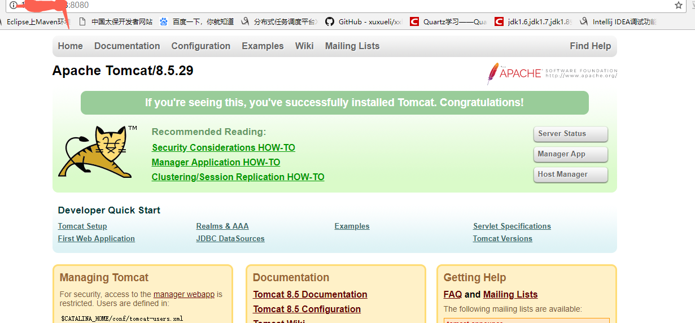Open the manager webapp link

point(184,294)
